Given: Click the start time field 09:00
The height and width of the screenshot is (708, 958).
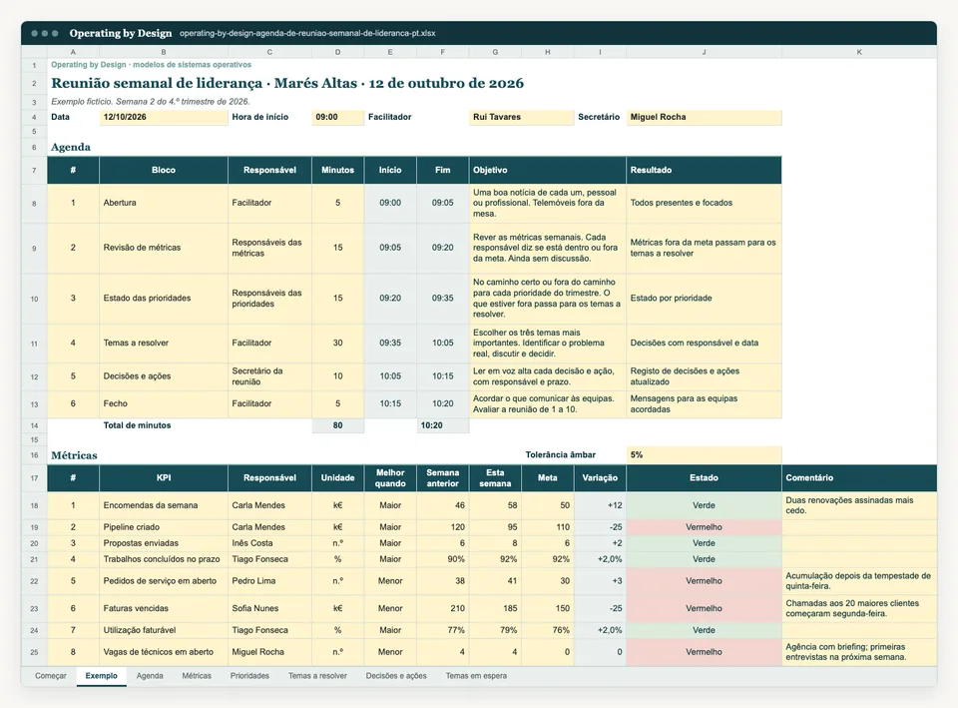Looking at the screenshot, I should click(338, 117).
